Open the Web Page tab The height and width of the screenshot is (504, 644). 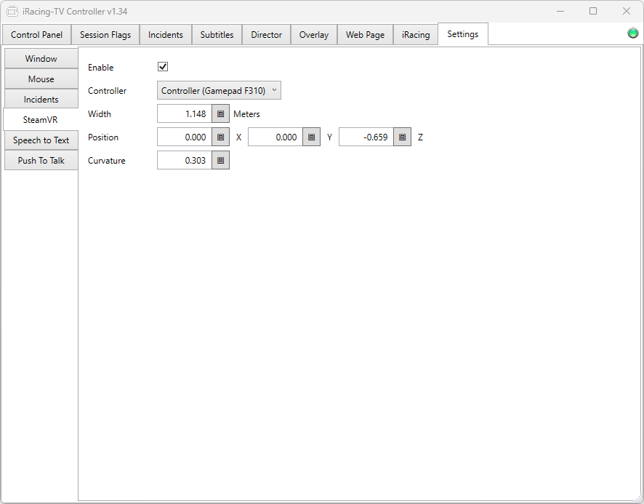click(365, 34)
